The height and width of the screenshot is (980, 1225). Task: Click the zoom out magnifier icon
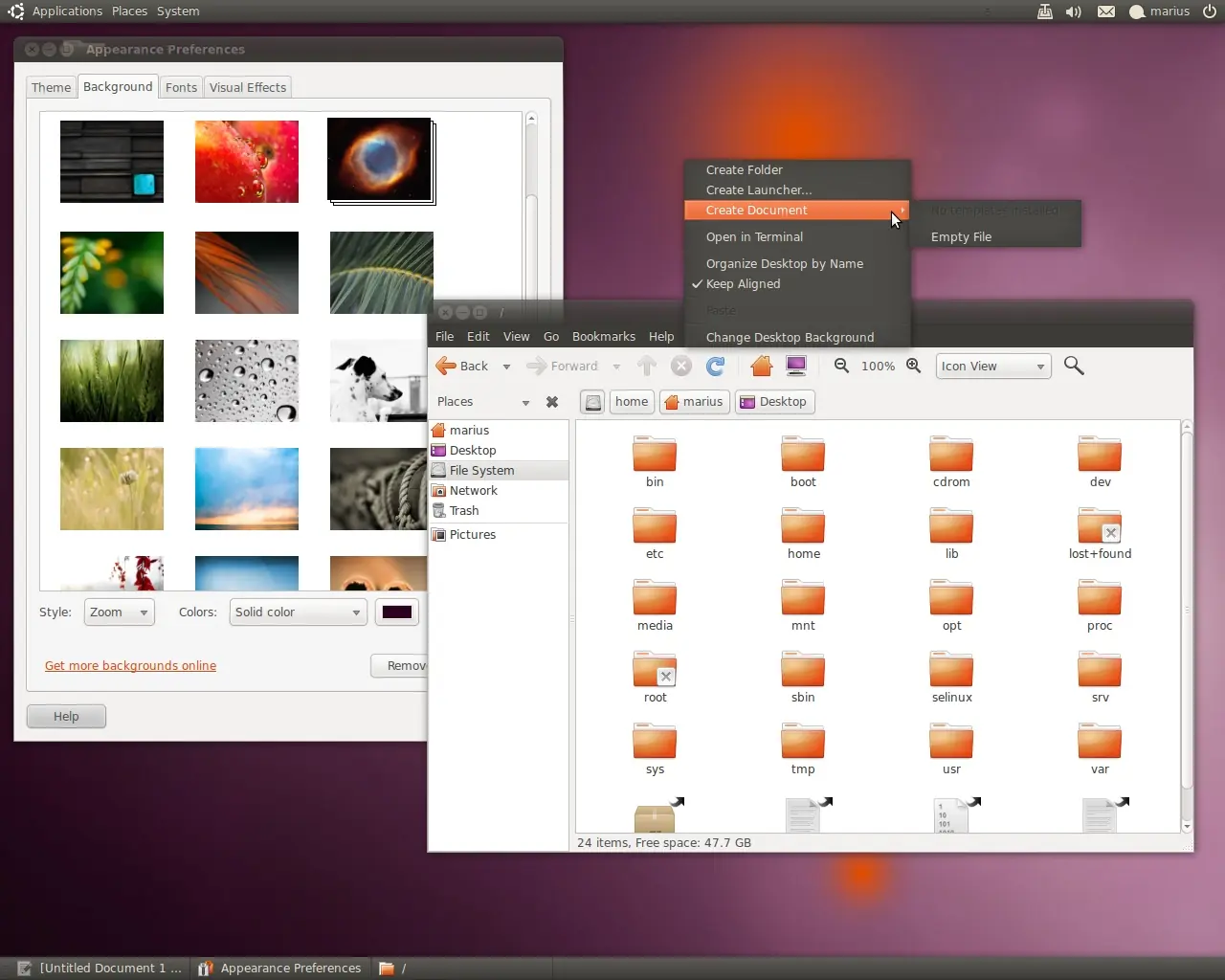[x=841, y=366]
